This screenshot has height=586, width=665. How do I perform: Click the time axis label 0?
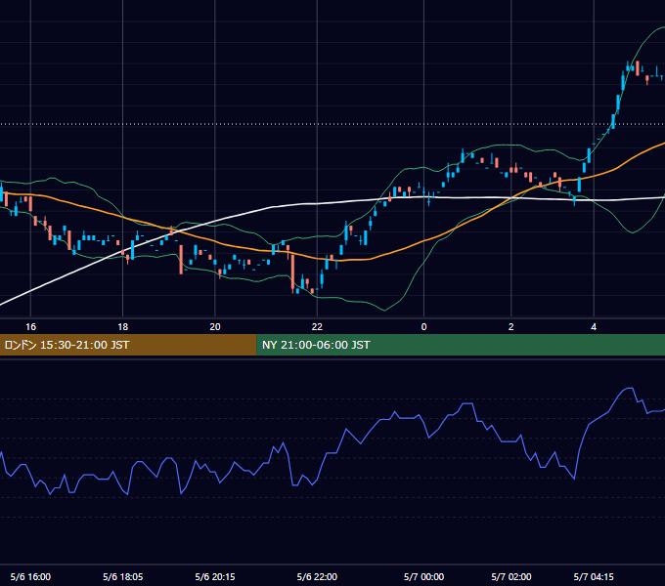click(423, 327)
